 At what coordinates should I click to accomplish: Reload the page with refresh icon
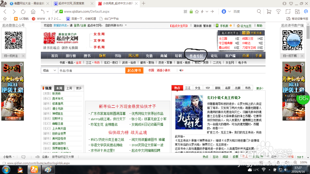23,12
